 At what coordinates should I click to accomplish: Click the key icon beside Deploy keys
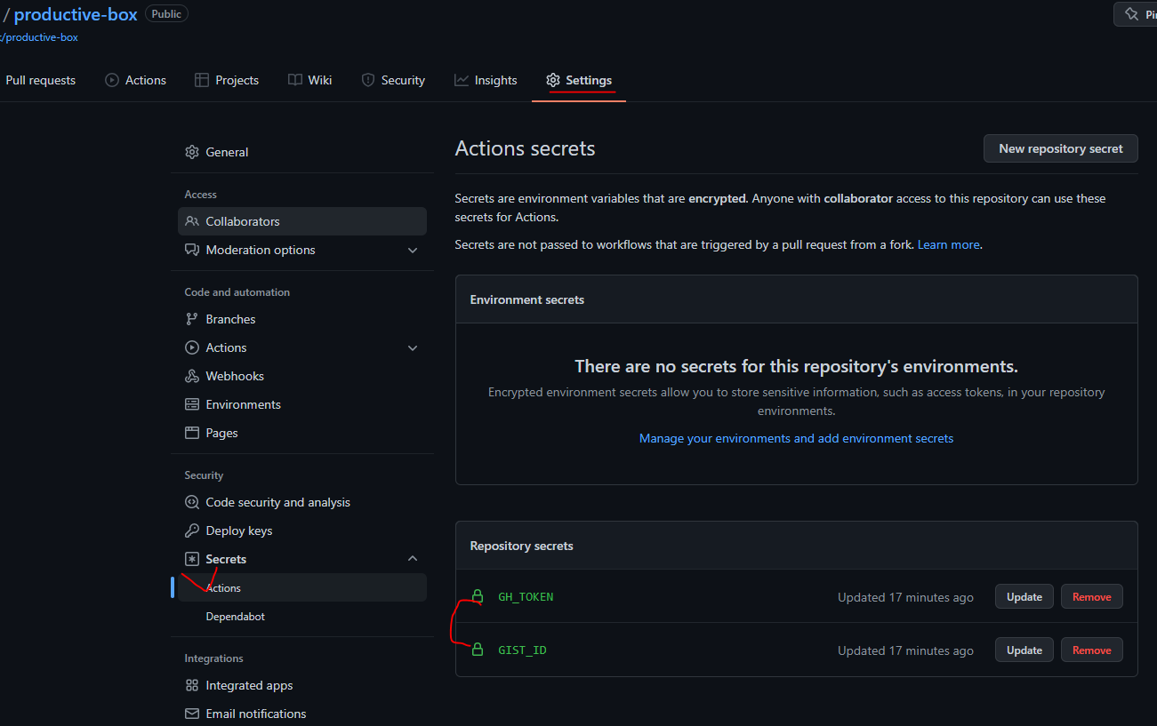coord(192,531)
